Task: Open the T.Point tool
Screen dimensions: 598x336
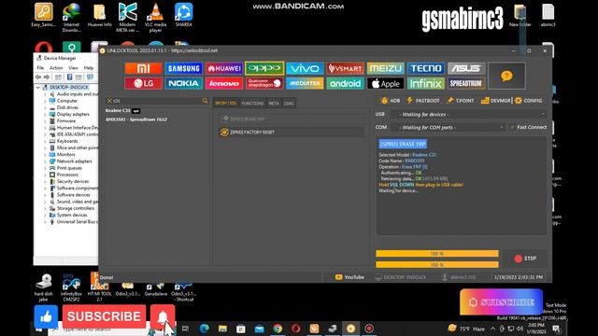Action: [461, 101]
